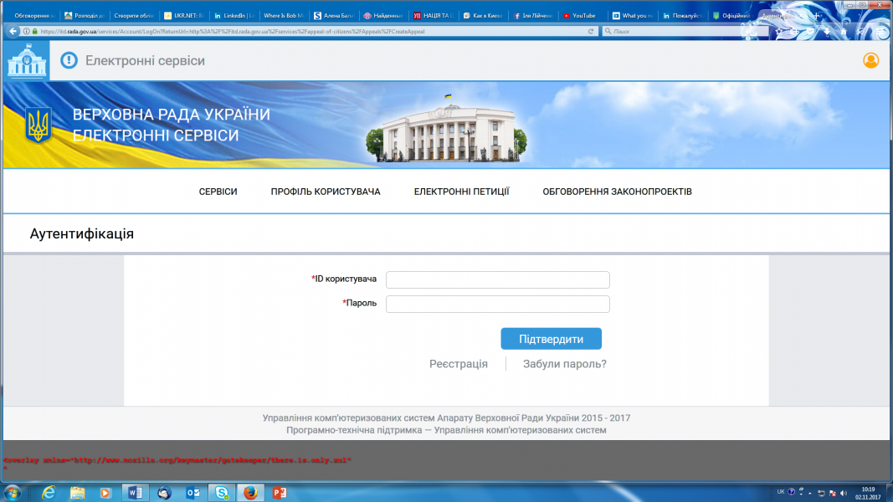Open Обговорення законопроектів menu item
Viewport: 893px width, 502px height.
click(x=617, y=192)
